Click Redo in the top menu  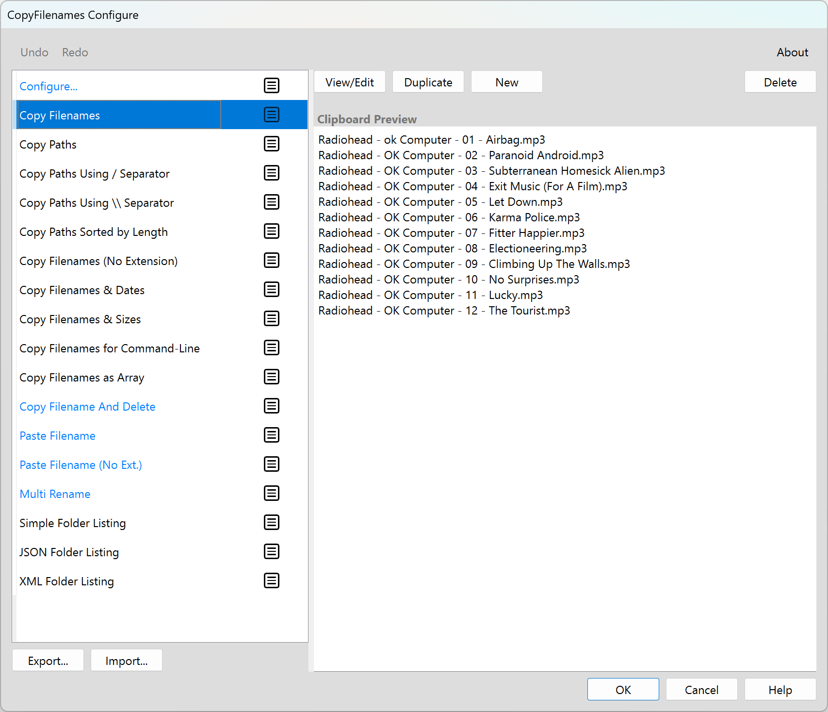click(75, 52)
